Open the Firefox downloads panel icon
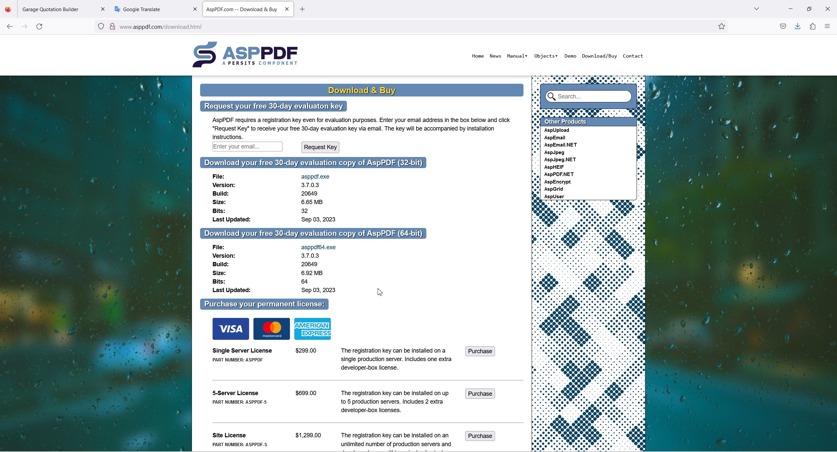This screenshot has width=837, height=452. click(797, 26)
